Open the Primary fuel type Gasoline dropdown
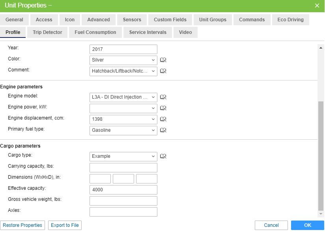 (123, 130)
